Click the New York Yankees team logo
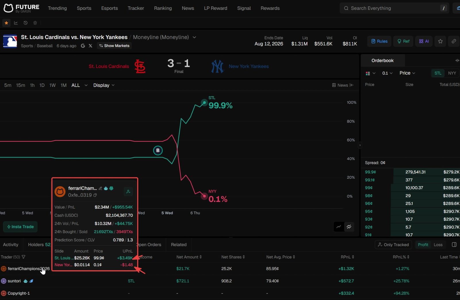 click(x=217, y=66)
